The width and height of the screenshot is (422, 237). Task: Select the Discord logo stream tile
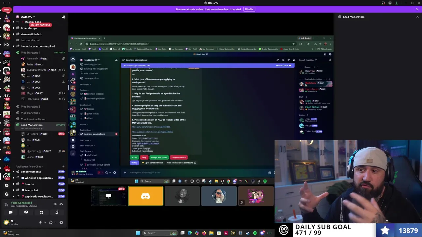145,196
